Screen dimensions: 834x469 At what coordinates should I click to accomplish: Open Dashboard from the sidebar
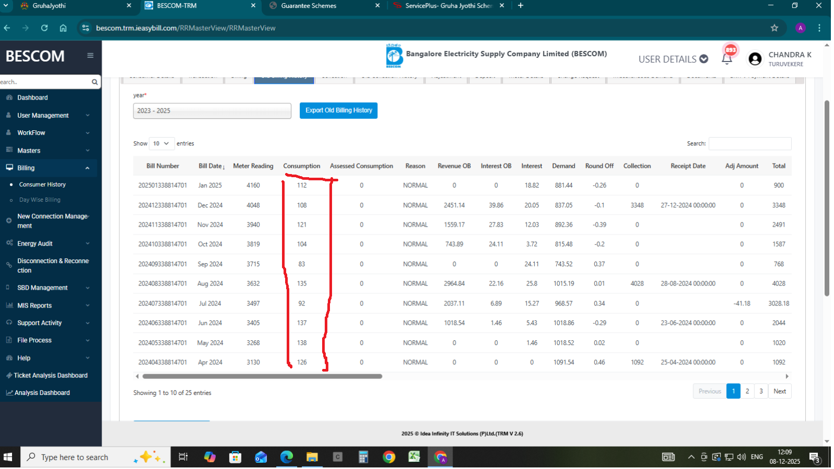coord(32,97)
